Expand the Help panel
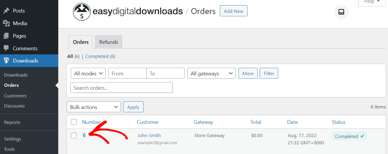 pos(373,2)
